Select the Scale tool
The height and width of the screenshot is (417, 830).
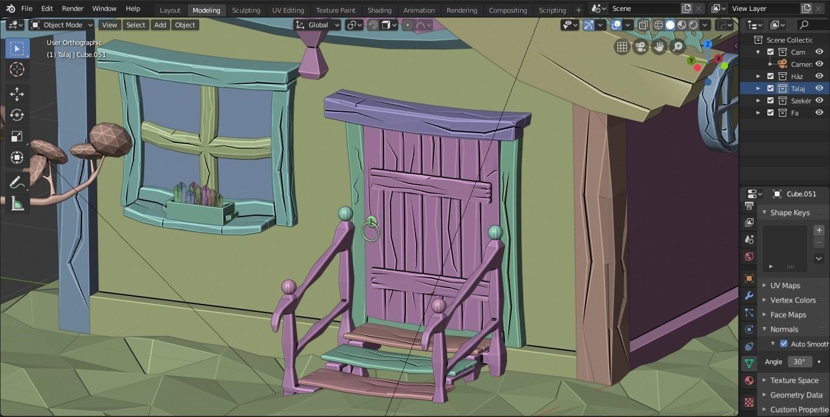point(17,136)
